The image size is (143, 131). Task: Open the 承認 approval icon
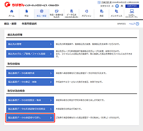(x=102, y=11)
